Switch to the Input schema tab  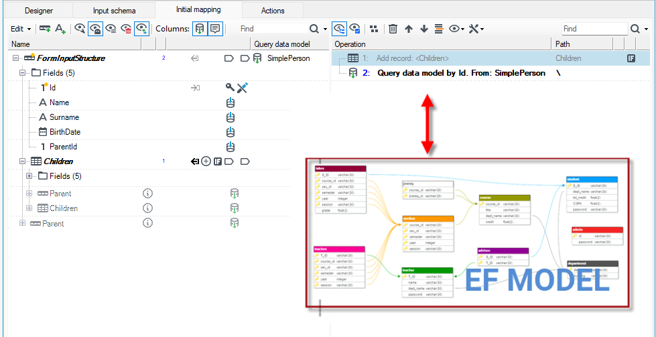[114, 11]
